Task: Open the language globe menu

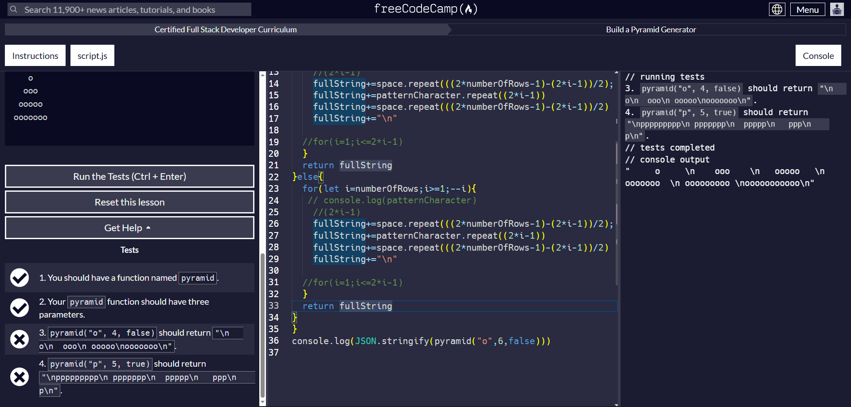Action: tap(777, 9)
